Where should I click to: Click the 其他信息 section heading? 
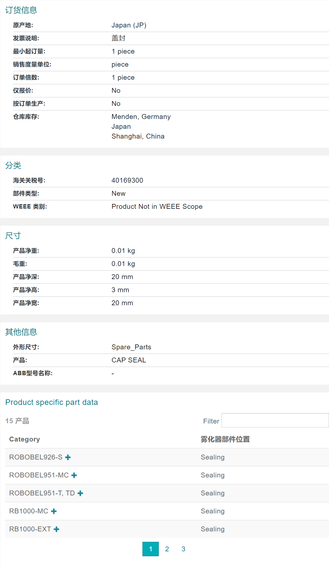[x=21, y=332]
